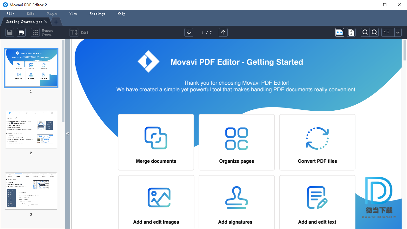Open Manage Pages grid icon
This screenshot has height=229, width=407.
(x=35, y=32)
